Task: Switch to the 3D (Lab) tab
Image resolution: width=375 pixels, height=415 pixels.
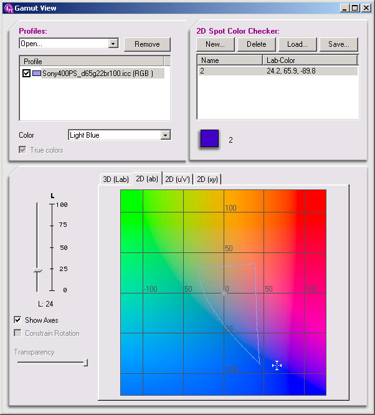Action: tap(116, 179)
